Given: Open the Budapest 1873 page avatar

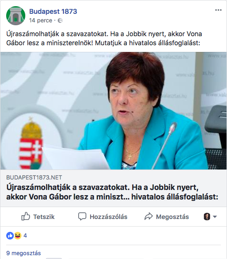Looking at the screenshot, I should pos(16,16).
